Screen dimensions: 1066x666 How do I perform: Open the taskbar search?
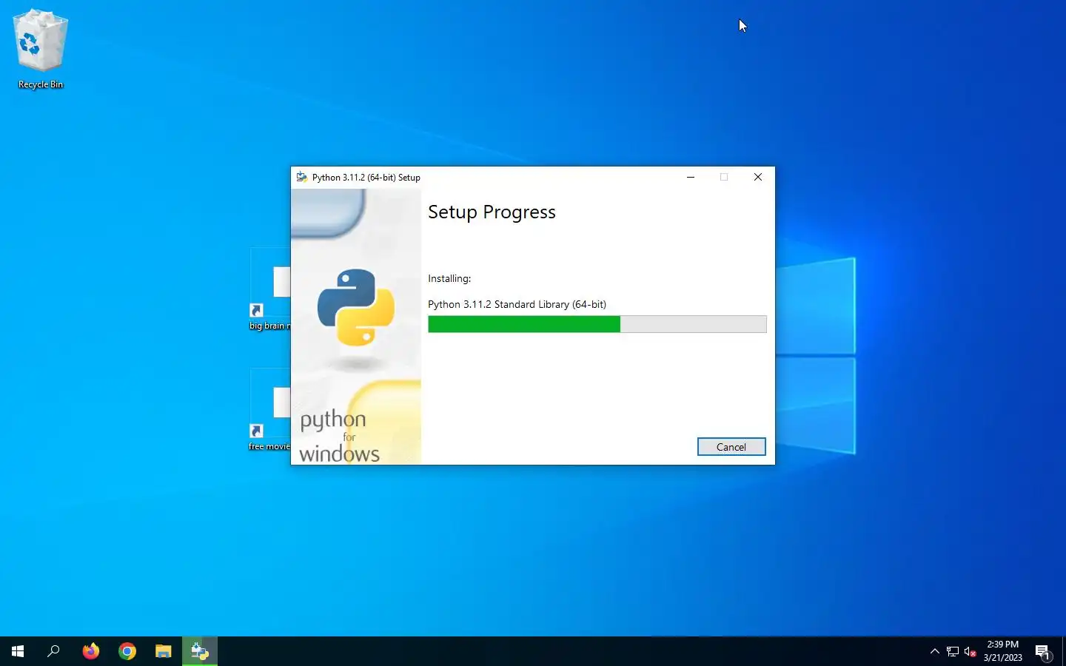pyautogui.click(x=53, y=651)
